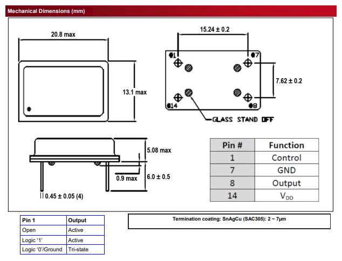The height and width of the screenshot is (261, 342).
Task: Click the 'Control' function cell in pin table
Action: click(x=286, y=158)
